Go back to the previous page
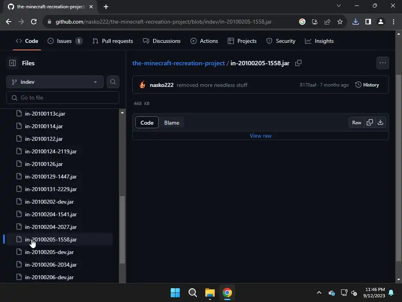Screen dimensions: 402x302 [9, 22]
